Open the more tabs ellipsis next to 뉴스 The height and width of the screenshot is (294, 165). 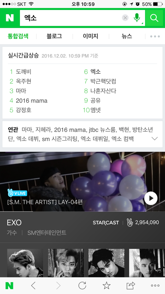point(155,37)
